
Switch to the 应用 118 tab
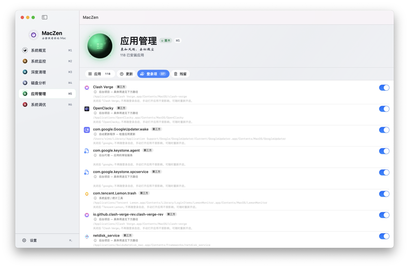(100, 74)
